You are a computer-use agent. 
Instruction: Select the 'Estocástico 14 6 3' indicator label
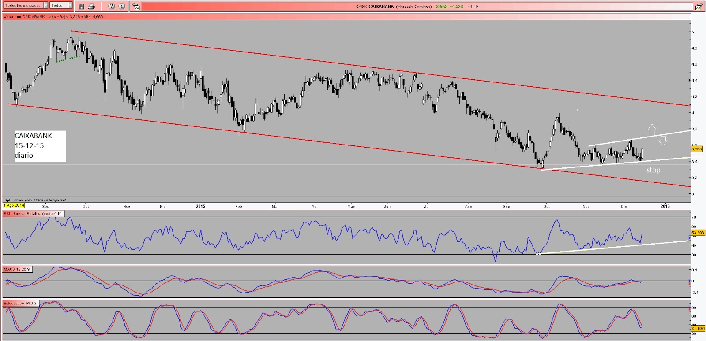[20, 303]
